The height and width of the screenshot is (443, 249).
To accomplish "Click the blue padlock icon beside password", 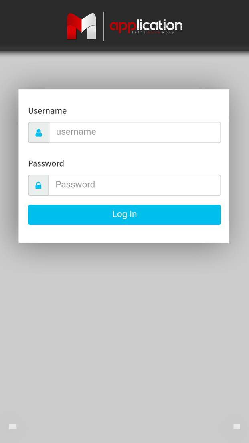I will pos(38,185).
